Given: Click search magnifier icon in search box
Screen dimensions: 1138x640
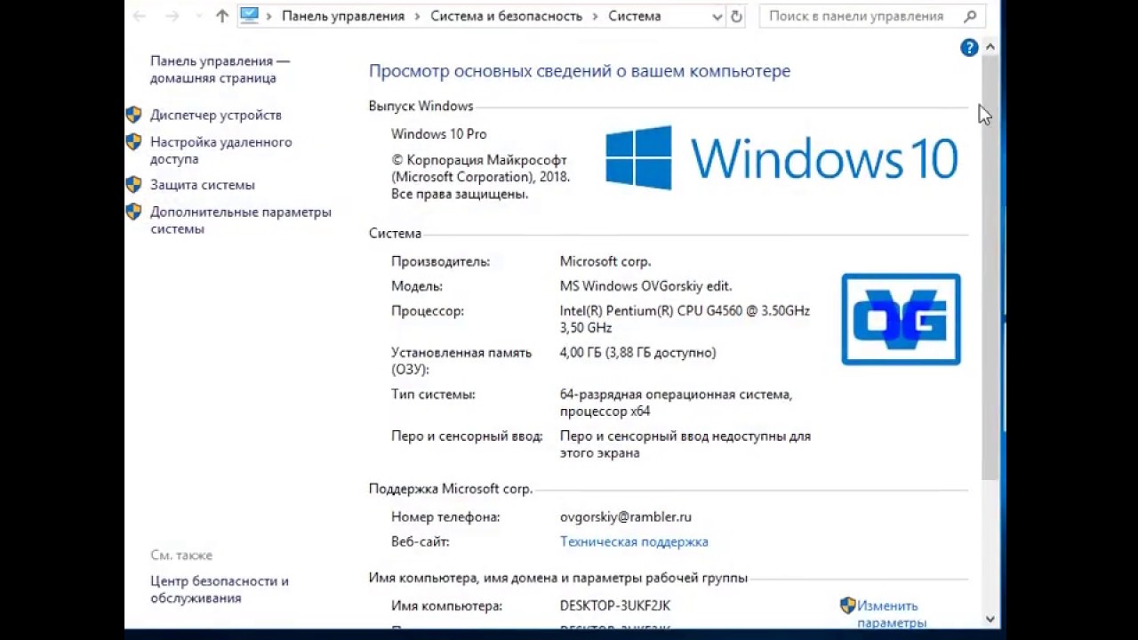Looking at the screenshot, I should point(970,16).
